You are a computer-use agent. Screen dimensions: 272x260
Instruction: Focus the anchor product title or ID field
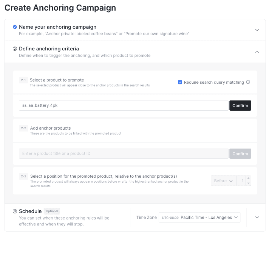coord(124,153)
